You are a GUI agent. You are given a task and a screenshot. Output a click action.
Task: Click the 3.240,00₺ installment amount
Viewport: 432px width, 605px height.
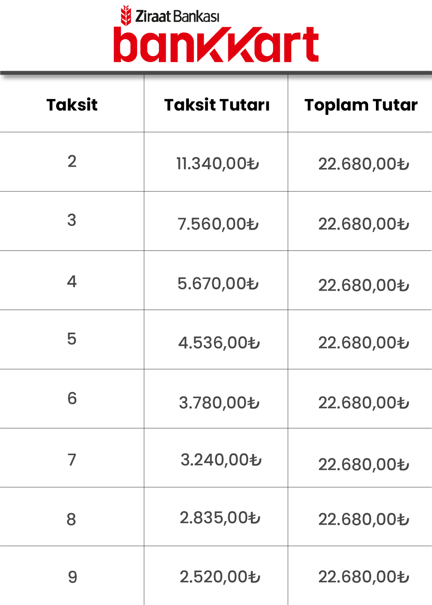pyautogui.click(x=221, y=460)
